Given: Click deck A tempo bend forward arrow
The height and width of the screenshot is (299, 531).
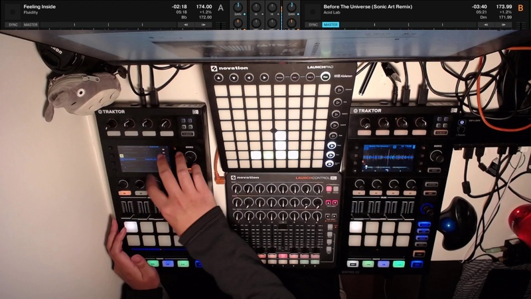Looking at the screenshot, I should 204,25.
